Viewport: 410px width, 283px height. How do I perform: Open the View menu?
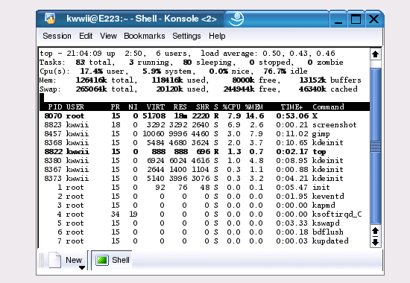click(108, 36)
